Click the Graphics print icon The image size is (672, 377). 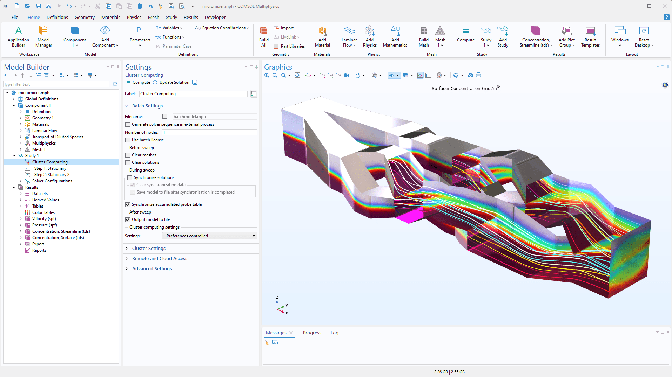click(x=478, y=75)
